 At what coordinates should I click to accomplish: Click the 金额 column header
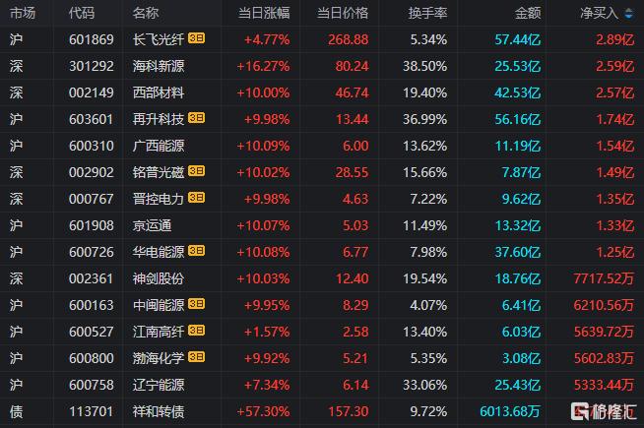[x=528, y=14]
